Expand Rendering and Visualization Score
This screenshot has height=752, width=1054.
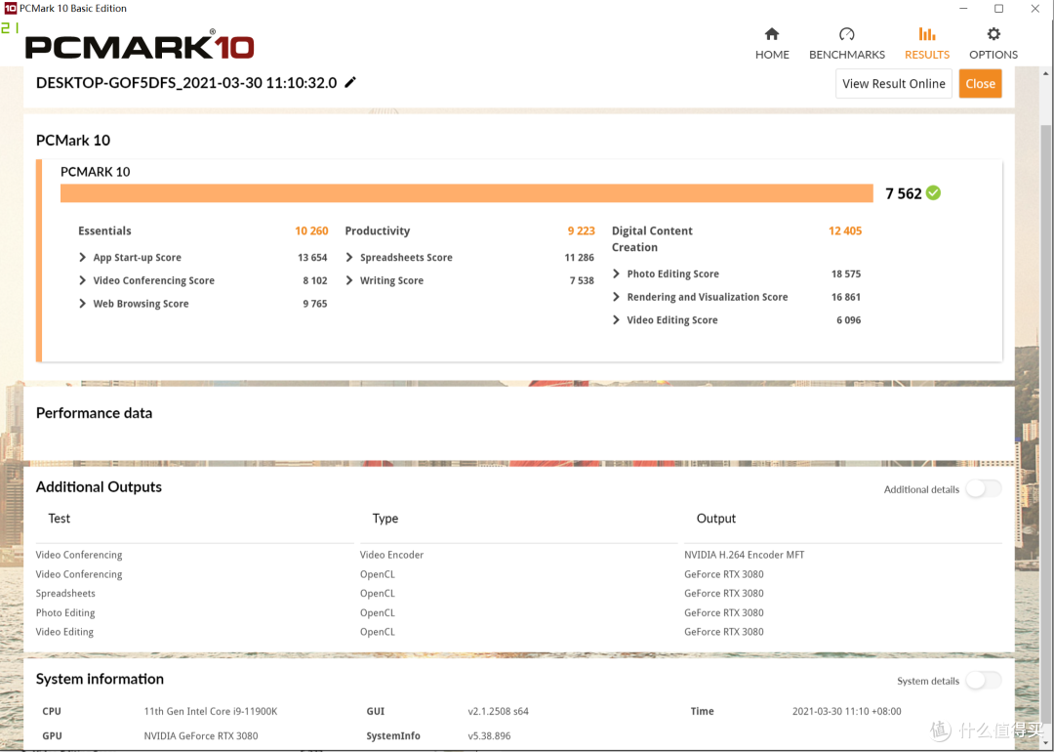[x=617, y=297]
